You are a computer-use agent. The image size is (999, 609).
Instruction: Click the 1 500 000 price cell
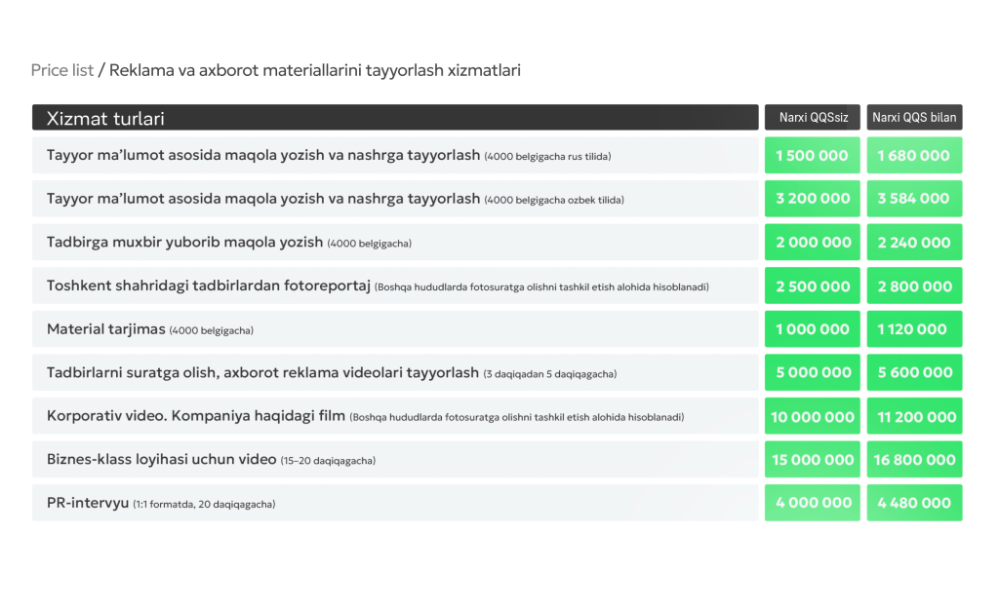(x=813, y=156)
